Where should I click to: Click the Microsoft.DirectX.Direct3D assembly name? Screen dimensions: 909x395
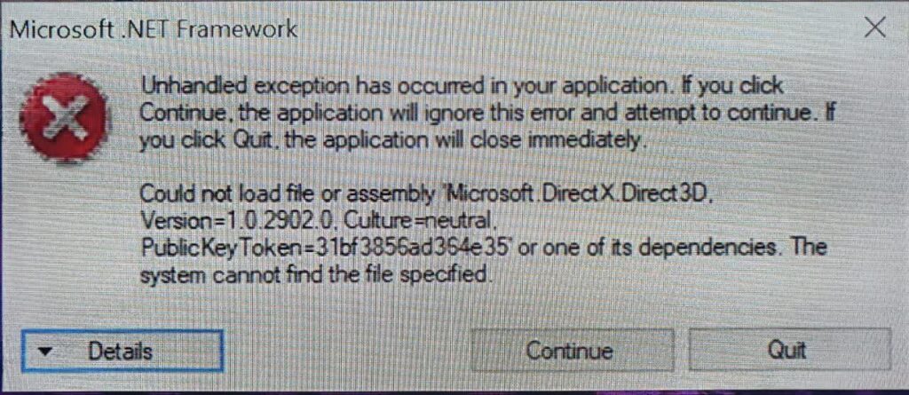click(570, 194)
